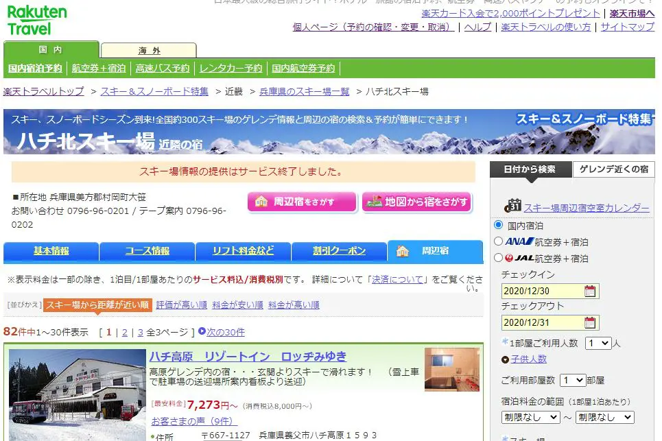Click 高速バス予約 in green menu
The image size is (662, 441).
pos(163,68)
